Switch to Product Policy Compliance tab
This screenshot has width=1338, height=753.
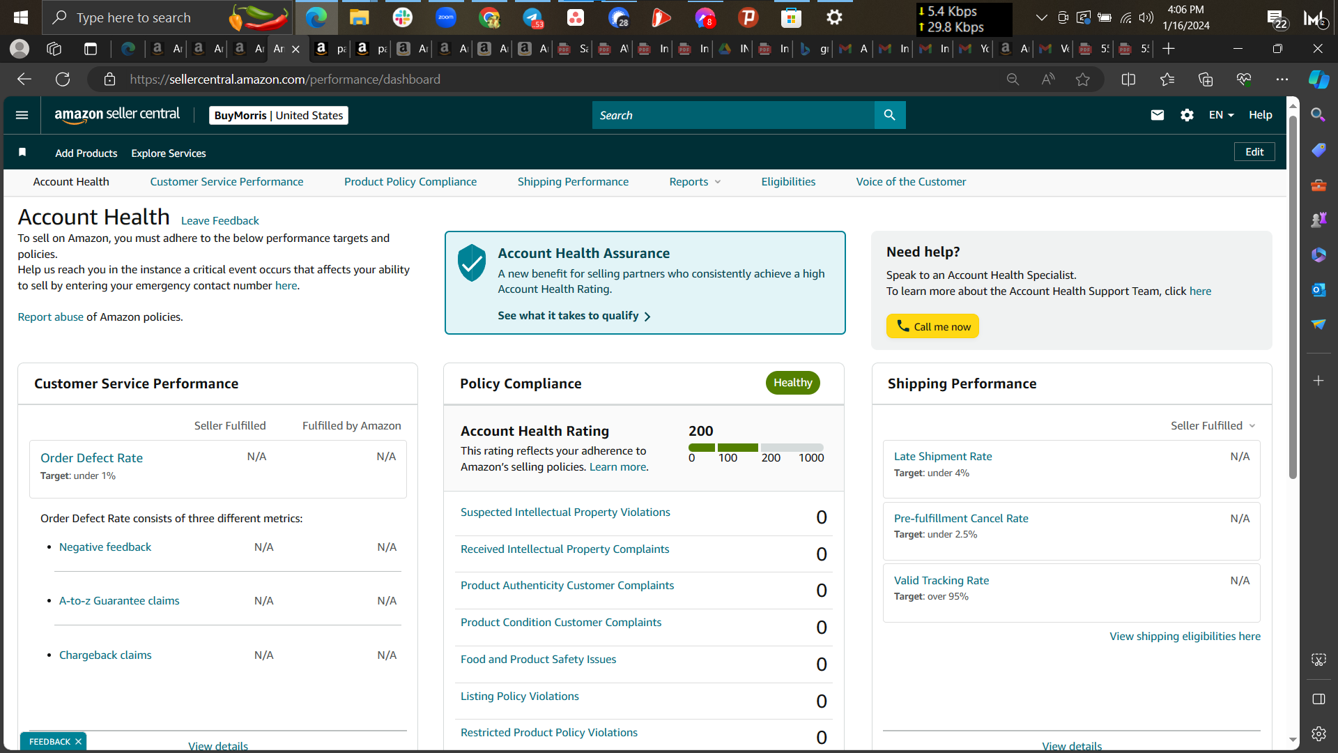tap(410, 182)
